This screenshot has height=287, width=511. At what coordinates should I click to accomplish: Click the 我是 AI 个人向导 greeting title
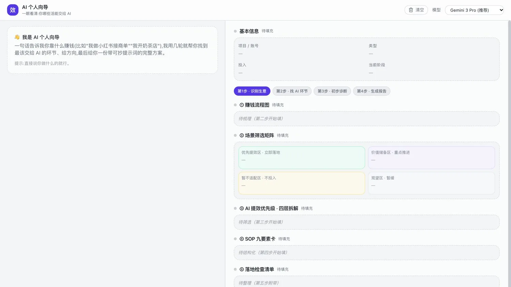pos(41,37)
